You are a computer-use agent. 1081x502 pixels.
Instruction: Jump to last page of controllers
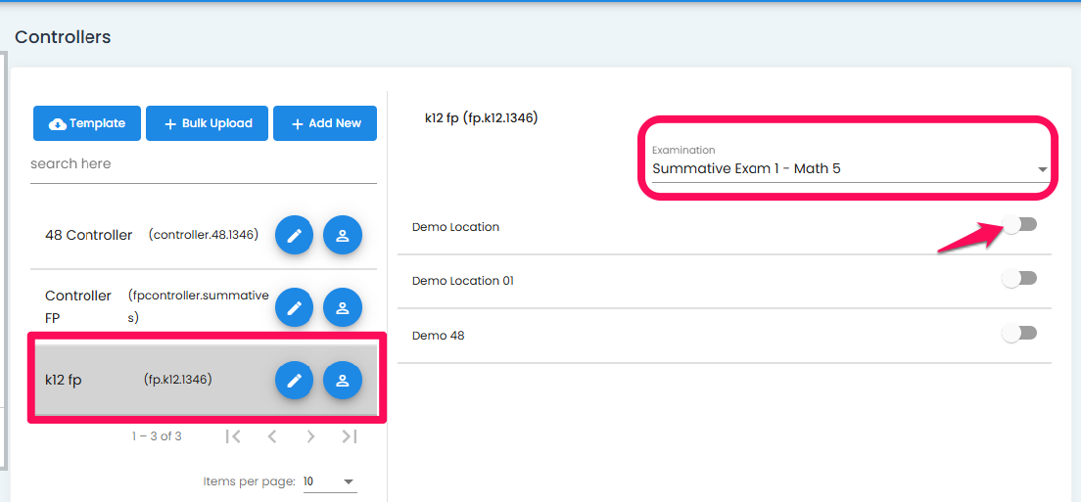(x=350, y=435)
